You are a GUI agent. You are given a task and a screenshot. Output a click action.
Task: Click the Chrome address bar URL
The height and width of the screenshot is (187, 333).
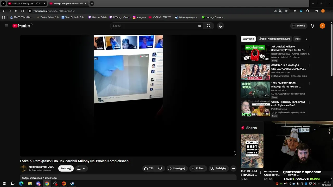point(54,11)
